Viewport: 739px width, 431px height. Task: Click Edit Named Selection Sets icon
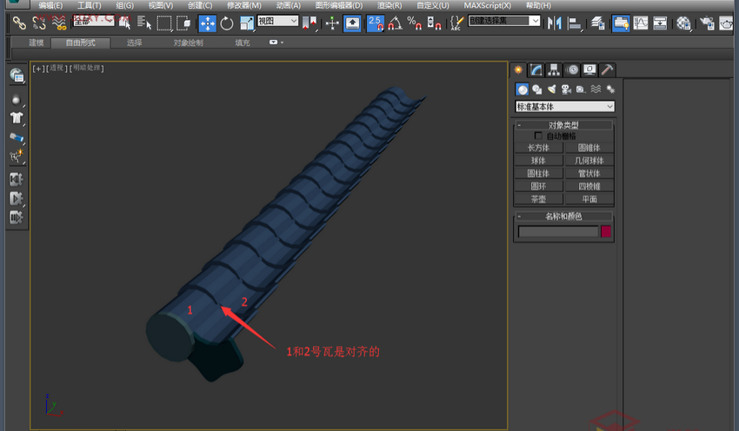pyautogui.click(x=456, y=23)
